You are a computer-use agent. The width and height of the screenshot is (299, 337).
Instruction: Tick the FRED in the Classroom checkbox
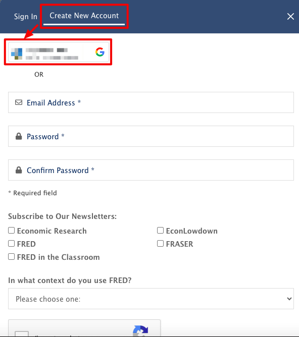click(12, 257)
